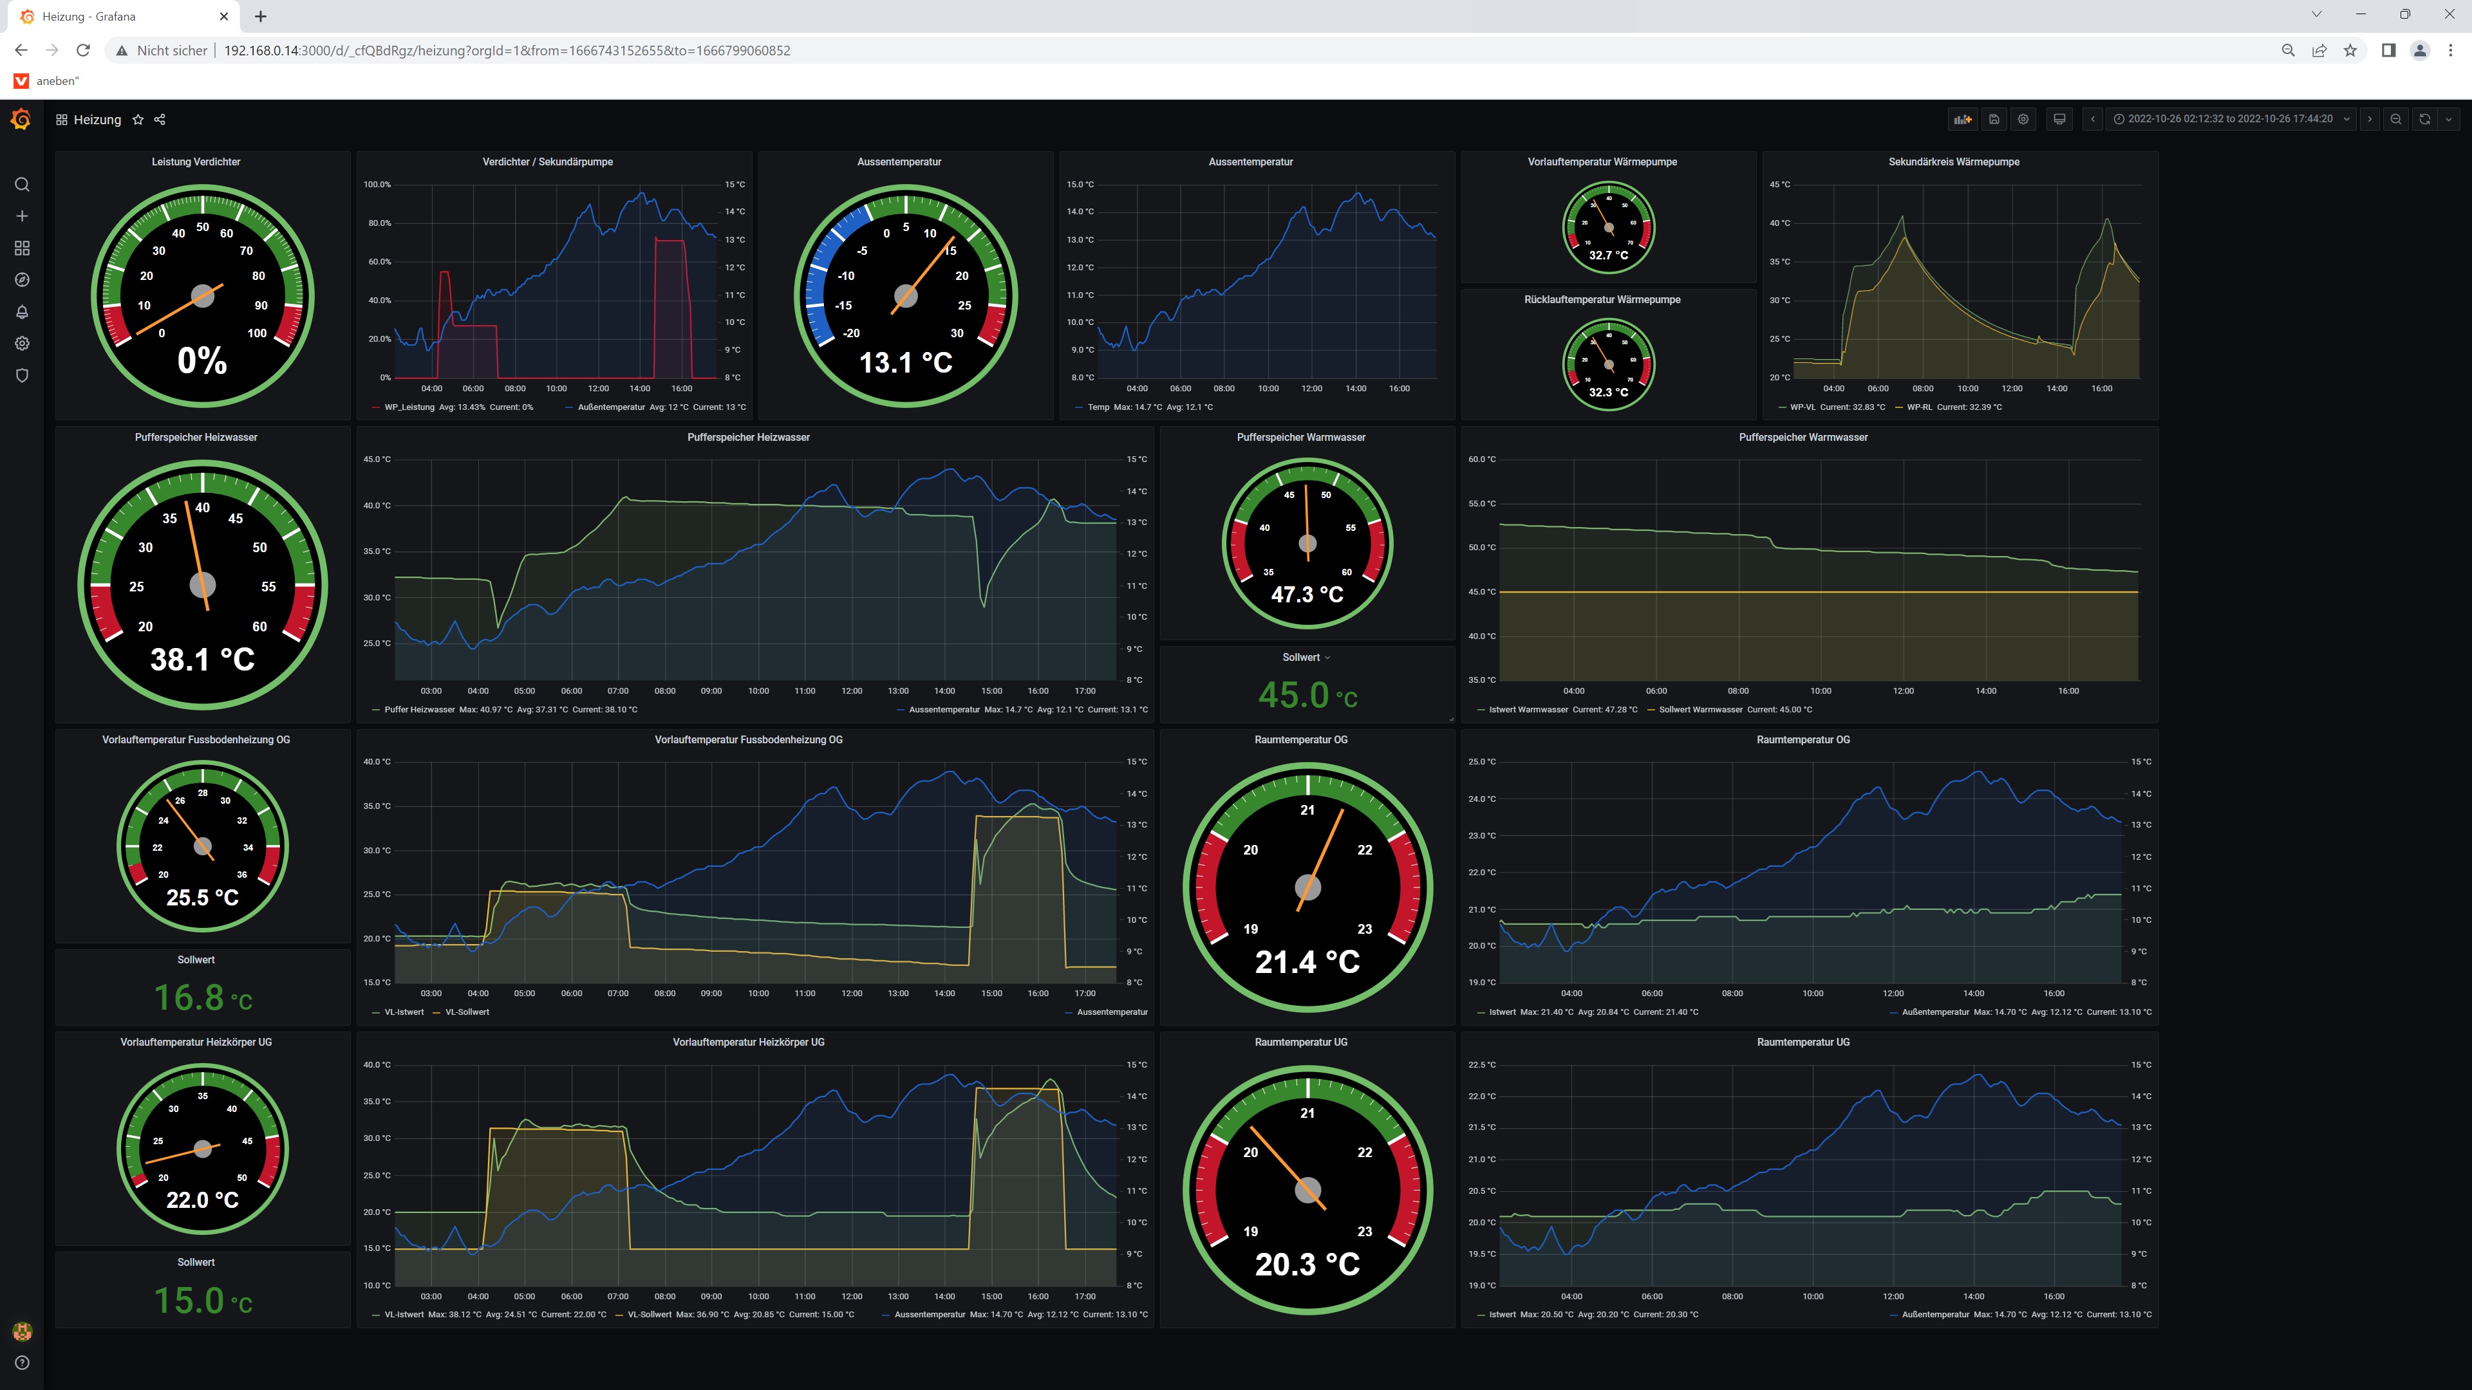Zoom out the time range

pos(2396,119)
